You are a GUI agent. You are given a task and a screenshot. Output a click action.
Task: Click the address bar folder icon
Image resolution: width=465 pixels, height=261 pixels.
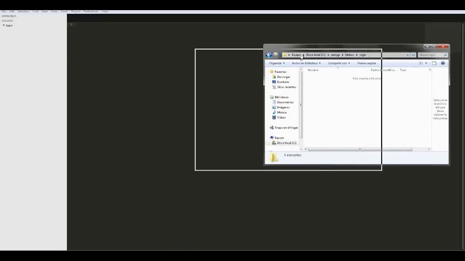285,55
